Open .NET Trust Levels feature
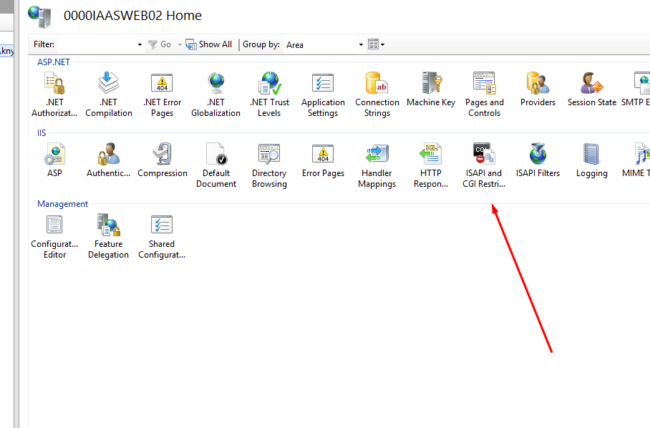 (x=269, y=94)
